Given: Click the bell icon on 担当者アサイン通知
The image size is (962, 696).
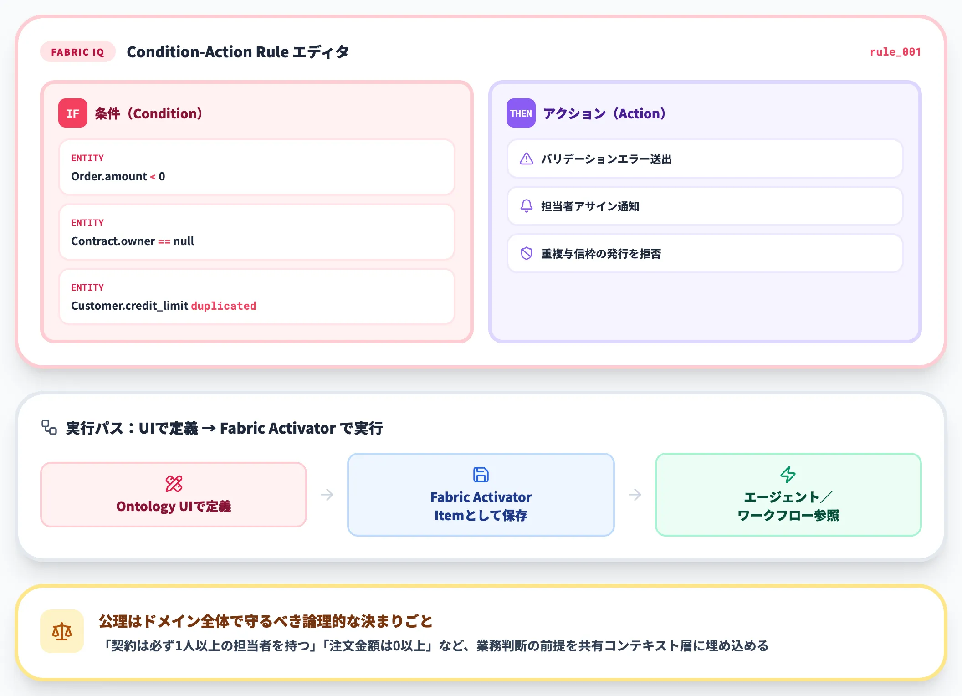Looking at the screenshot, I should click(x=527, y=206).
